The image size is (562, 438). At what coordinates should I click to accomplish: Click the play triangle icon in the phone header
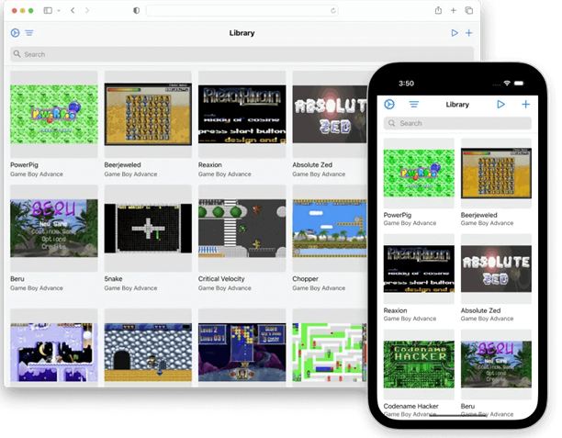500,105
